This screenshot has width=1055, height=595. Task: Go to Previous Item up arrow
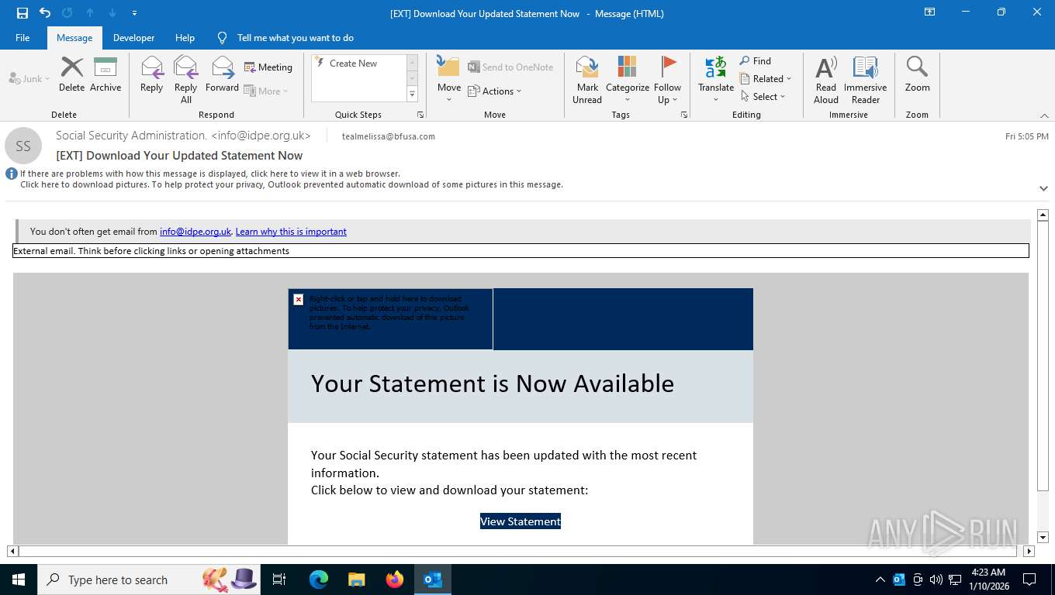tap(90, 13)
